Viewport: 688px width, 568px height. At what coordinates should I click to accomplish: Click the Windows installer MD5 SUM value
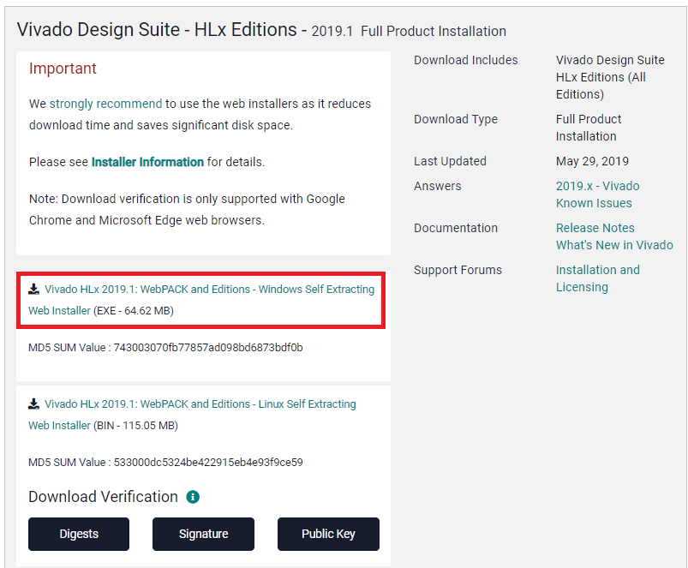208,348
